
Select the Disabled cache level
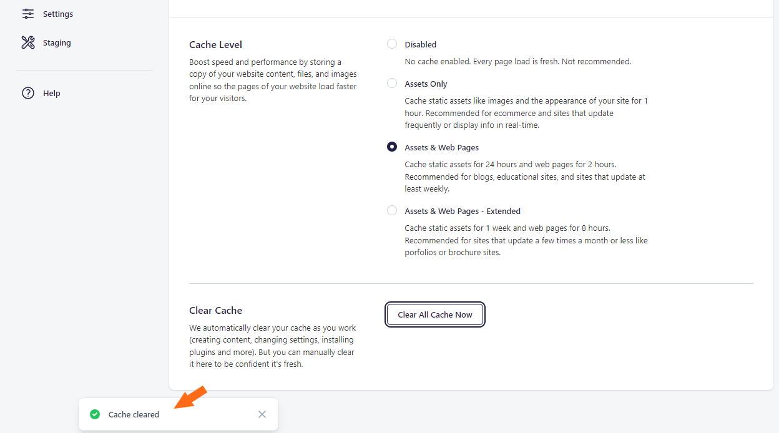(392, 44)
